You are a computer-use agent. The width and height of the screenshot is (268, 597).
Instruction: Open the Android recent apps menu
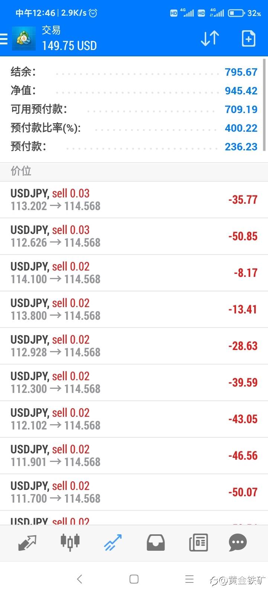(x=189, y=579)
